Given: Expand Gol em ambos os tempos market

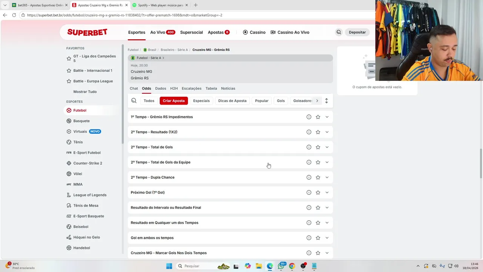Looking at the screenshot, I should [327, 238].
